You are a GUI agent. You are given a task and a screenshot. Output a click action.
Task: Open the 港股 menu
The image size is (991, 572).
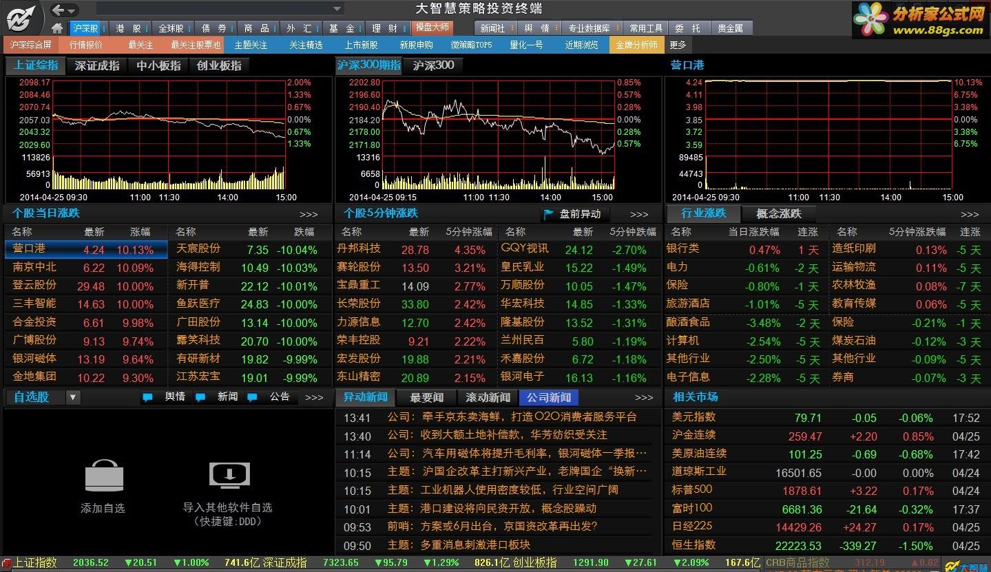pyautogui.click(x=129, y=28)
